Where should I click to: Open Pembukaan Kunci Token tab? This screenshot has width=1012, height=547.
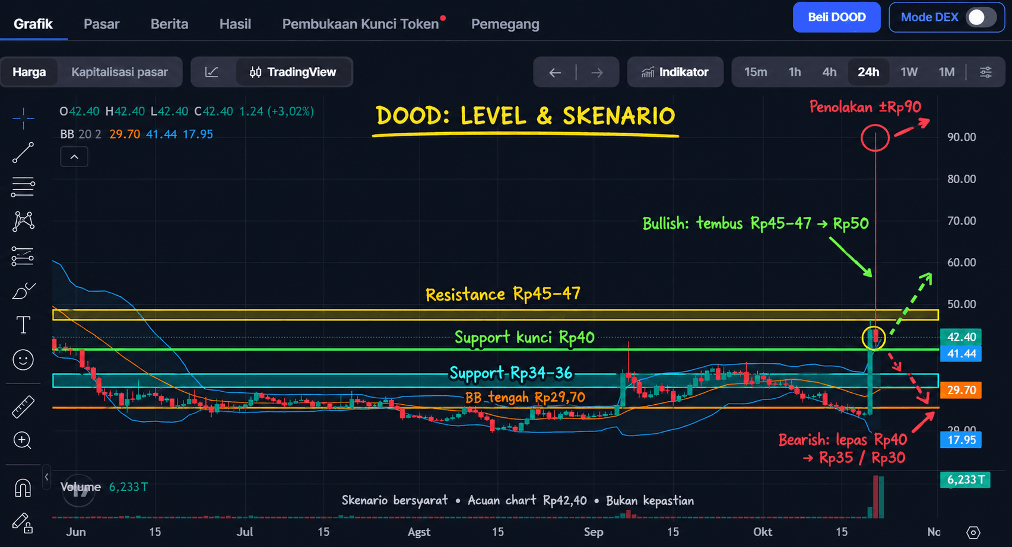point(360,24)
